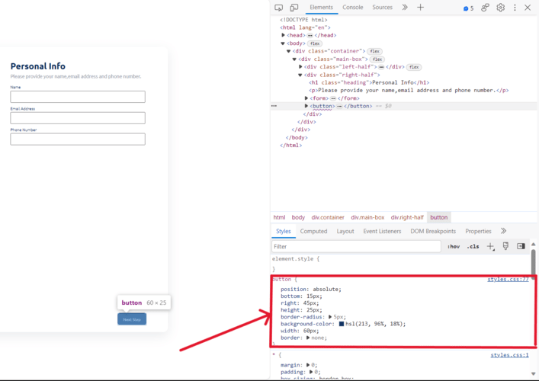This screenshot has width=539, height=381.
Task: Open DevTools settings gear
Action: point(500,8)
